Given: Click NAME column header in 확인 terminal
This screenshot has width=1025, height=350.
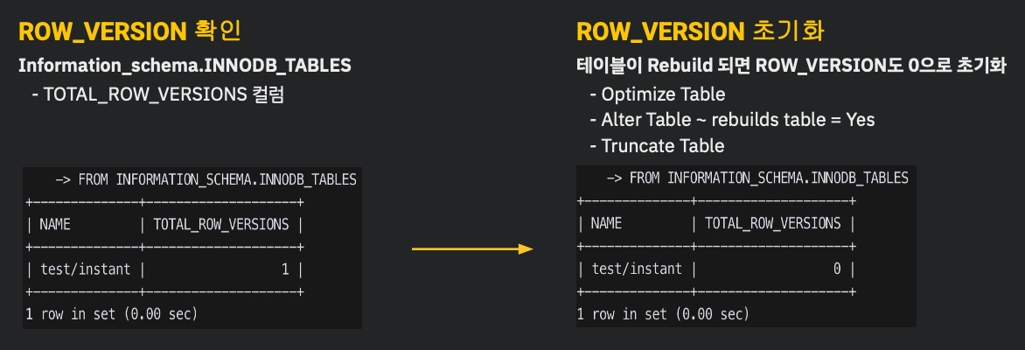Looking at the screenshot, I should point(54,224).
